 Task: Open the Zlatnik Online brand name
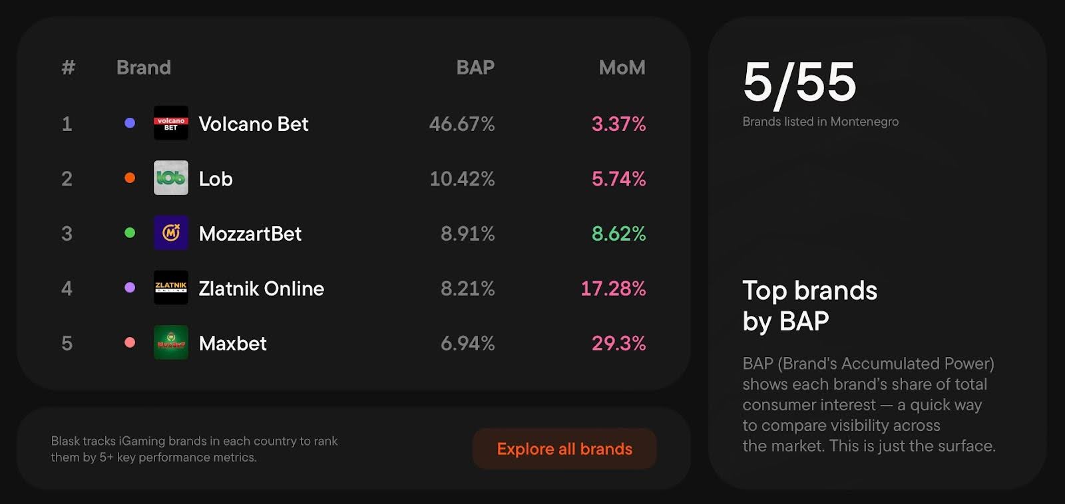[262, 289]
